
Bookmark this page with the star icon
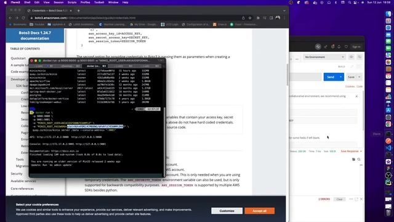(x=250, y=18)
